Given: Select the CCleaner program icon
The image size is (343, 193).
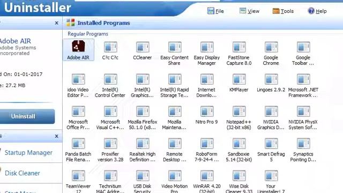Looking at the screenshot, I should (143, 47).
